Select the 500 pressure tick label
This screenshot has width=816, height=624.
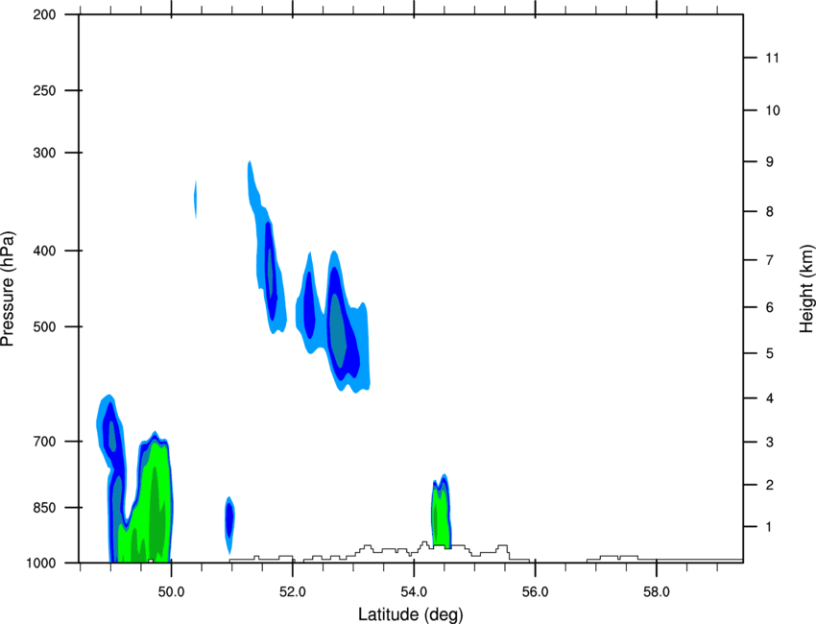click(44, 326)
